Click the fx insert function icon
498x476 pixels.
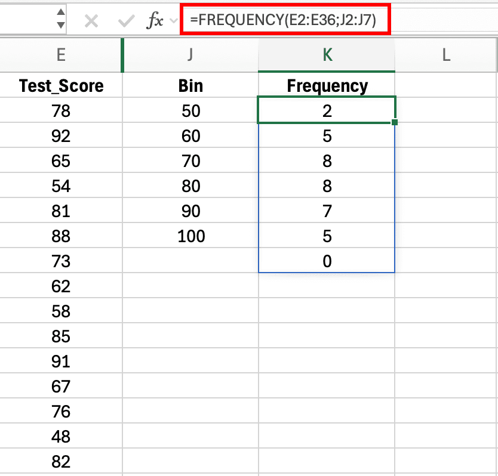156,20
